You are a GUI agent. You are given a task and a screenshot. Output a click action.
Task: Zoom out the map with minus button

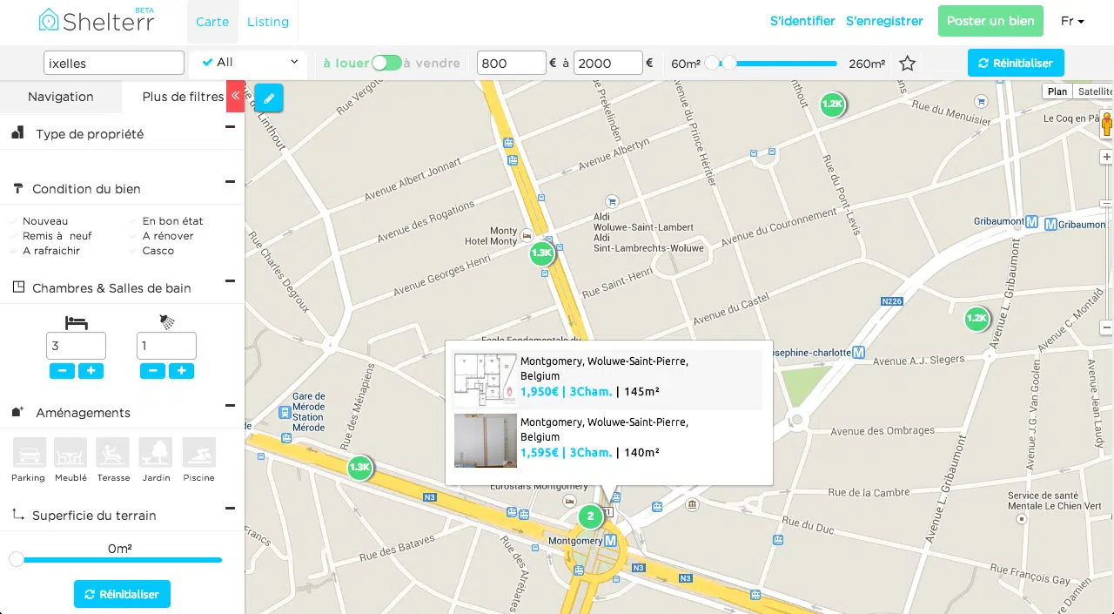tap(1107, 328)
